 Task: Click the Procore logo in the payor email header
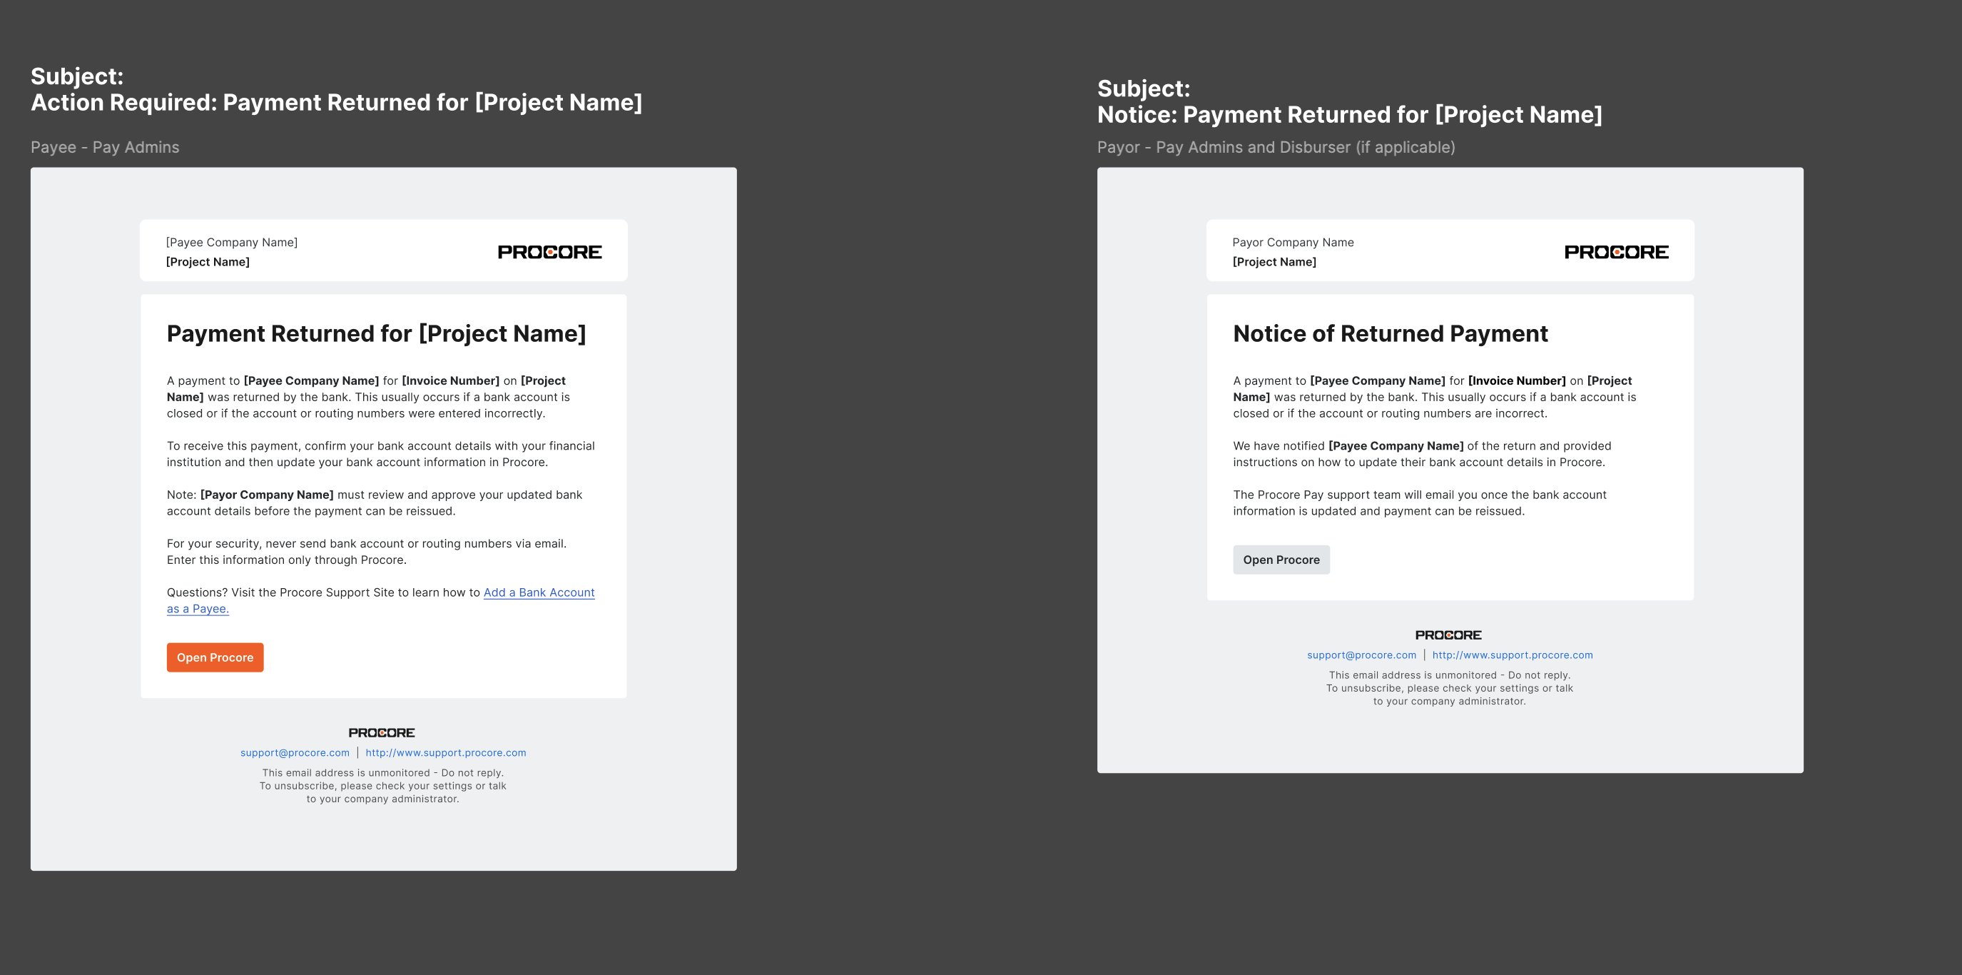point(1615,252)
